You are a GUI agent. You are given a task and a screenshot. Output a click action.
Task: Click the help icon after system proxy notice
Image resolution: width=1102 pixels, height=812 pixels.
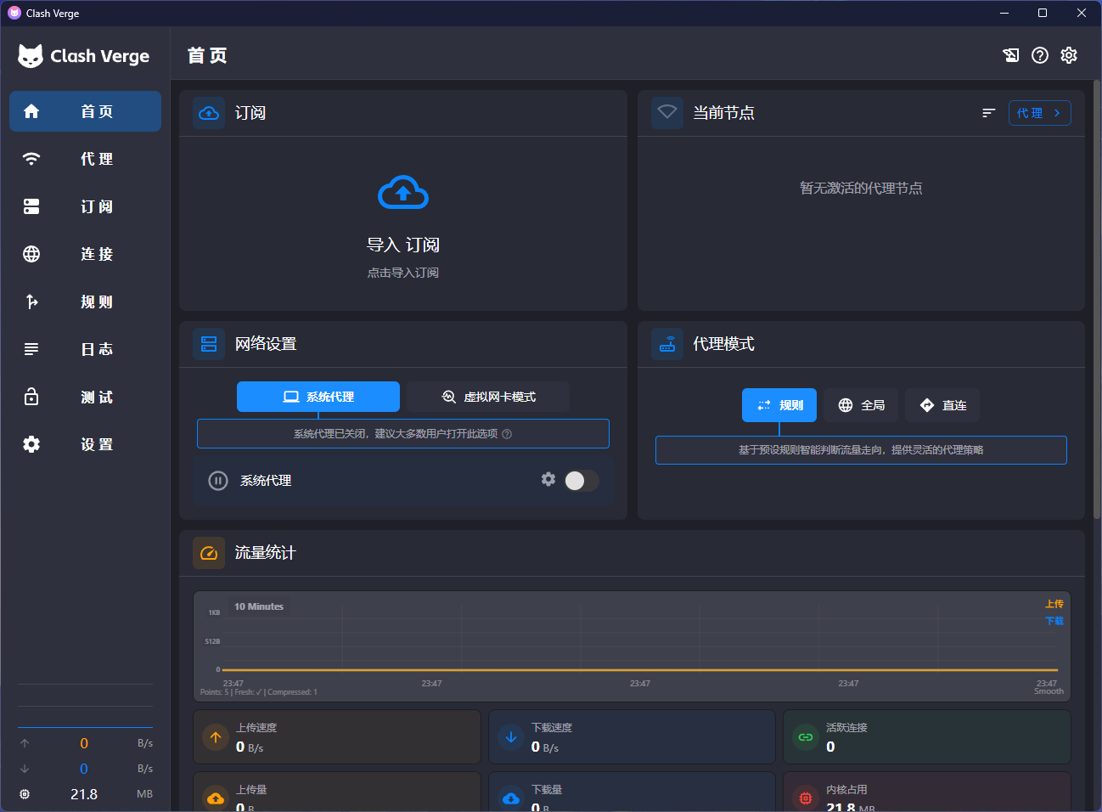pyautogui.click(x=507, y=434)
